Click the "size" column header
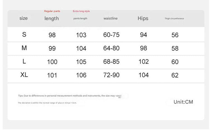This screenshot has height=130, width=210. (x=24, y=18)
